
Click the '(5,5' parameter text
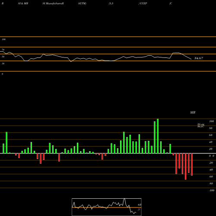pyautogui.click(x=111, y=3)
